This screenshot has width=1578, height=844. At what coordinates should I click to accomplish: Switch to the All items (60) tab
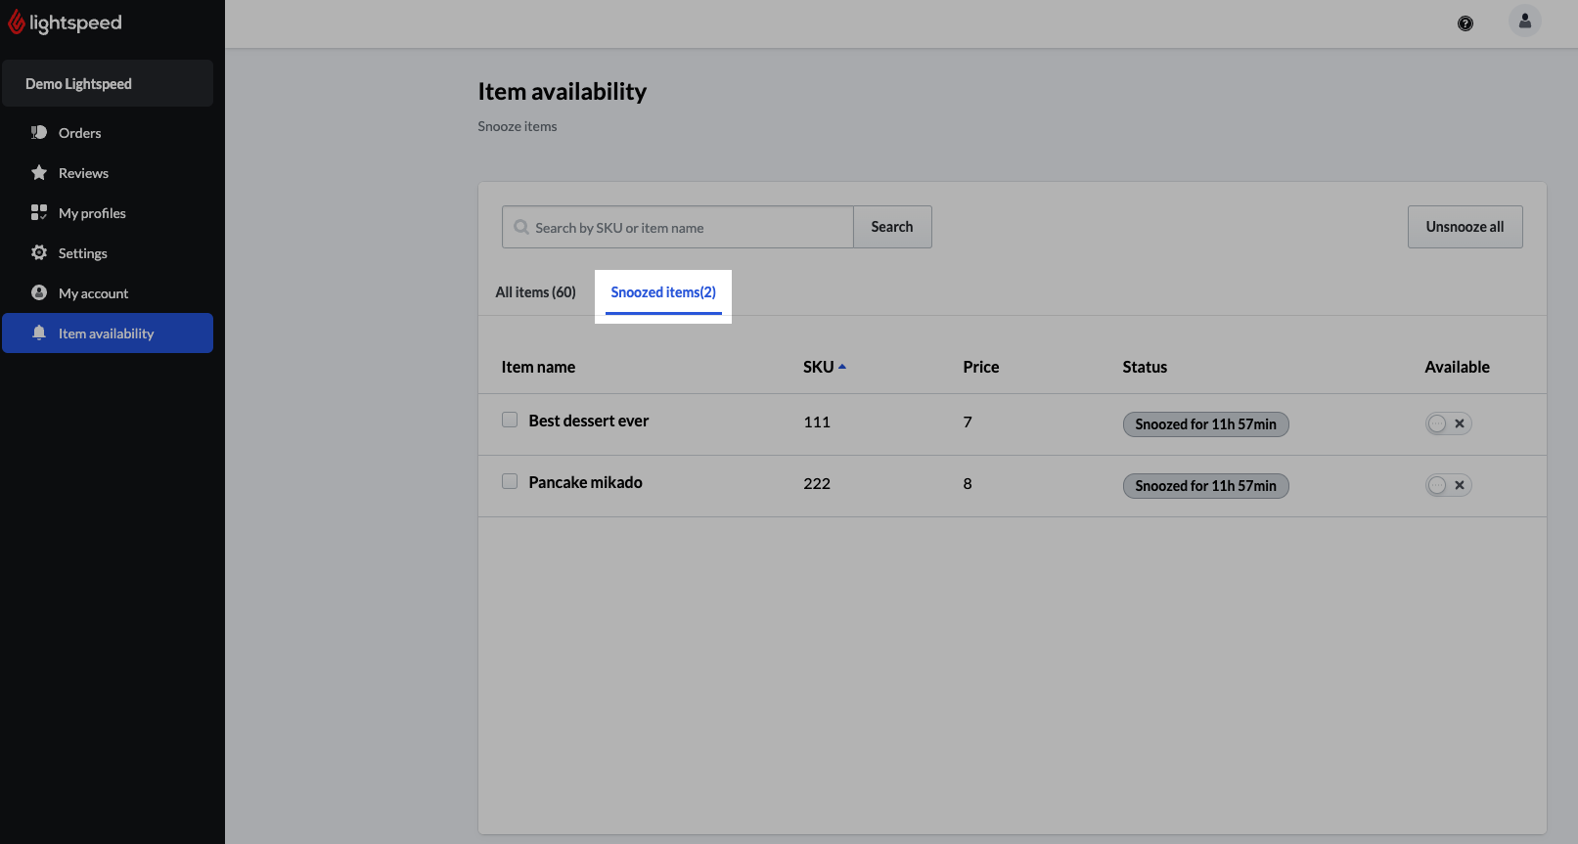click(x=535, y=292)
